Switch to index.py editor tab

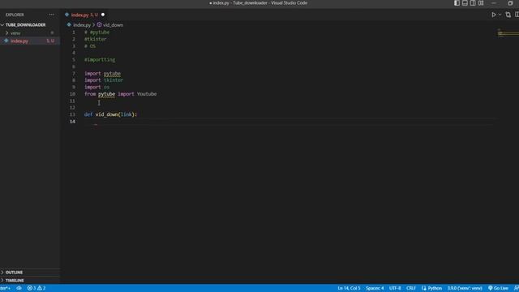(84, 15)
